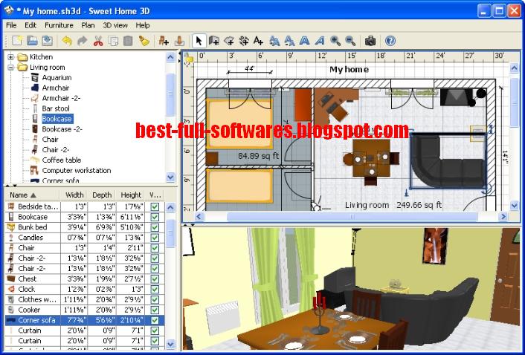Sort furniture by Depth column header

point(102,195)
